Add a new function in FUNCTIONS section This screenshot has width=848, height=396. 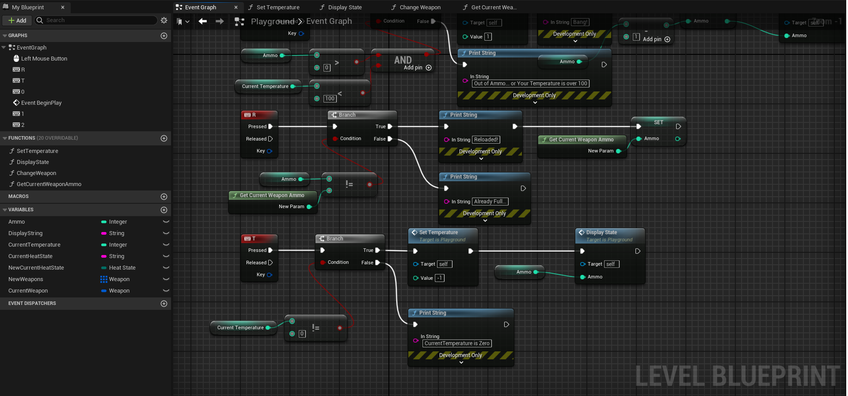pyautogui.click(x=164, y=138)
